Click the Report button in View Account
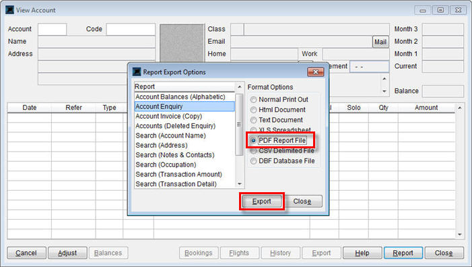Screen dimensions: 472x267 pyautogui.click(x=403, y=253)
